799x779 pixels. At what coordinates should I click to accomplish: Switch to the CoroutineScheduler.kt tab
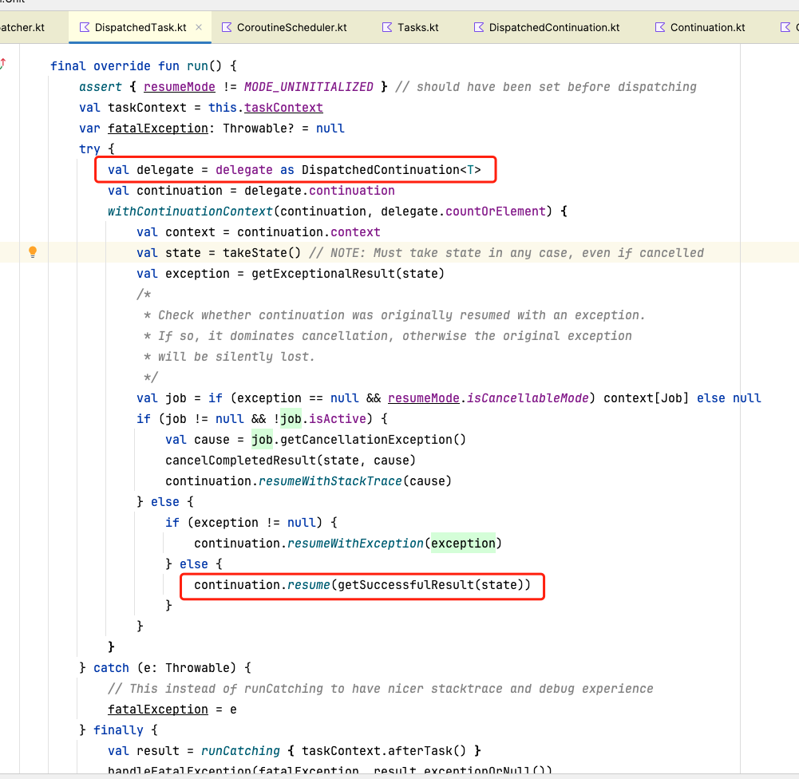tap(291, 27)
